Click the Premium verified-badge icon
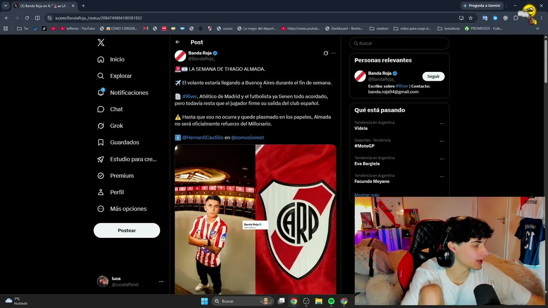Viewport: 548px width, 308px height. pyautogui.click(x=101, y=175)
